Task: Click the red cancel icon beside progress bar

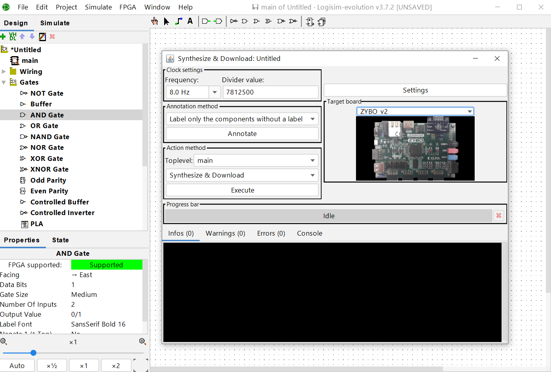Action: [x=499, y=215]
